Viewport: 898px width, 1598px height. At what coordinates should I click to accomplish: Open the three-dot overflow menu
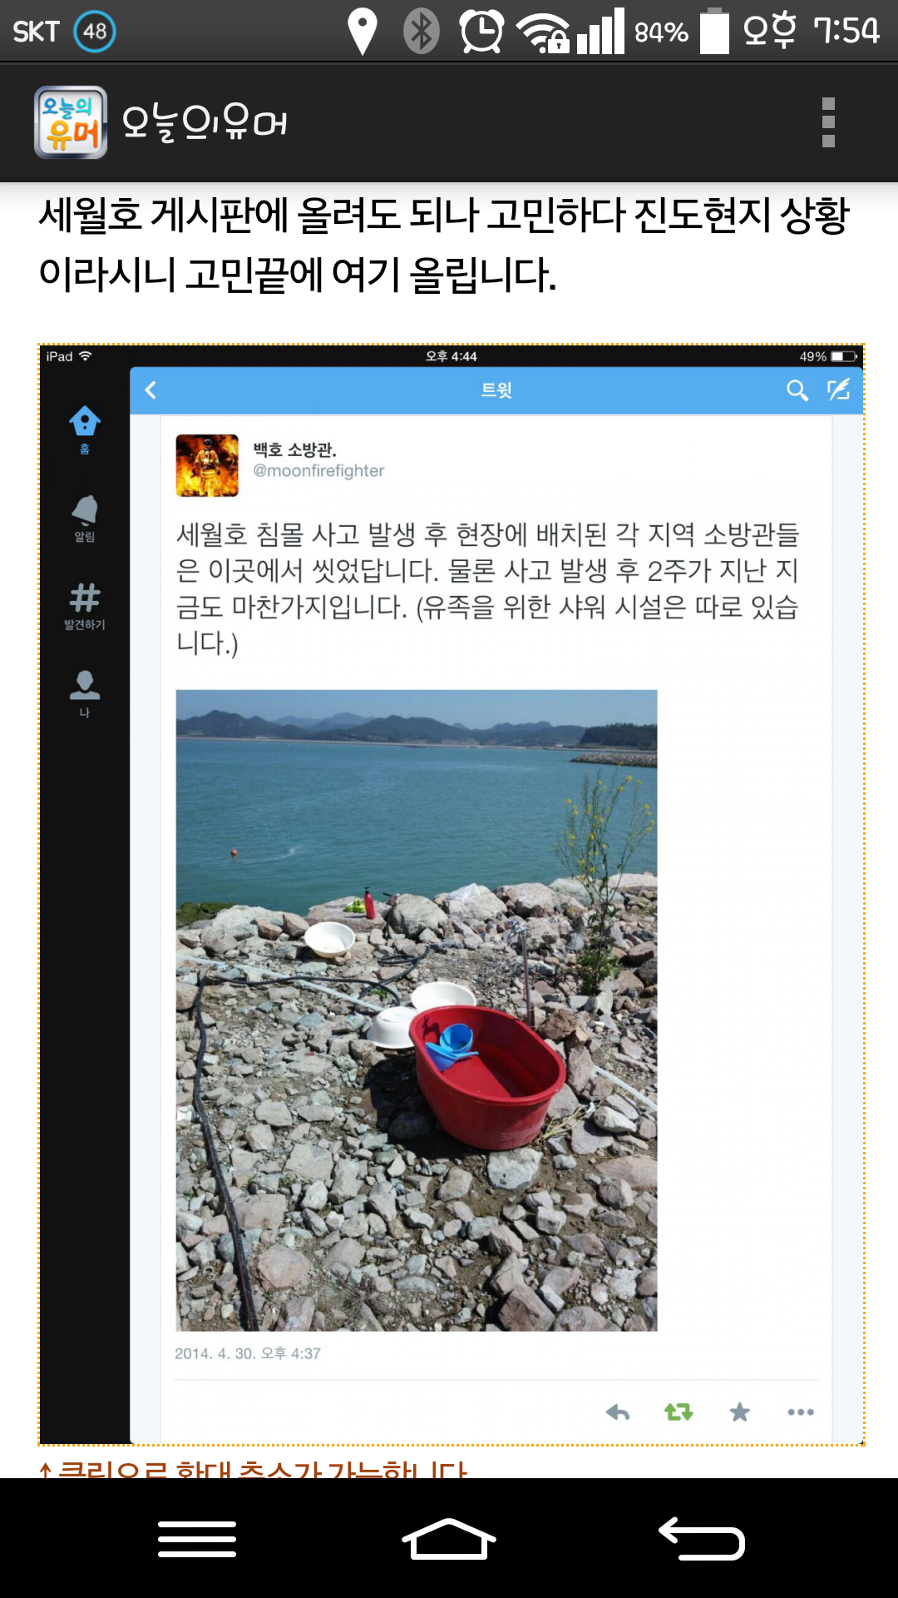827,122
